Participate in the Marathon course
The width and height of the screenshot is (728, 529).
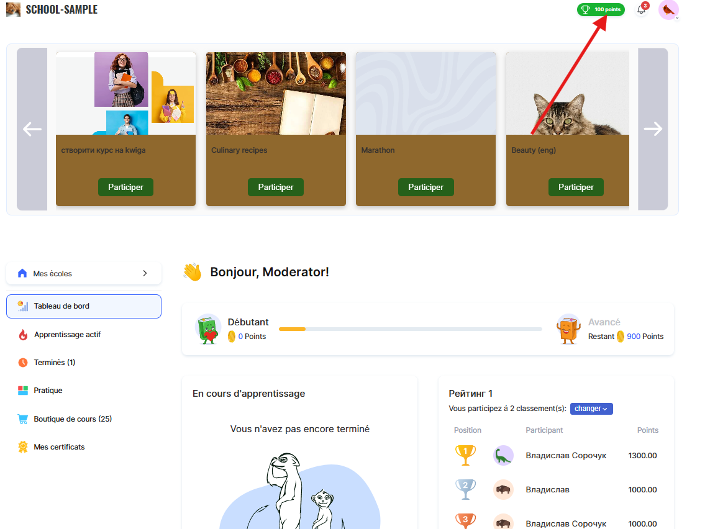[x=425, y=187]
